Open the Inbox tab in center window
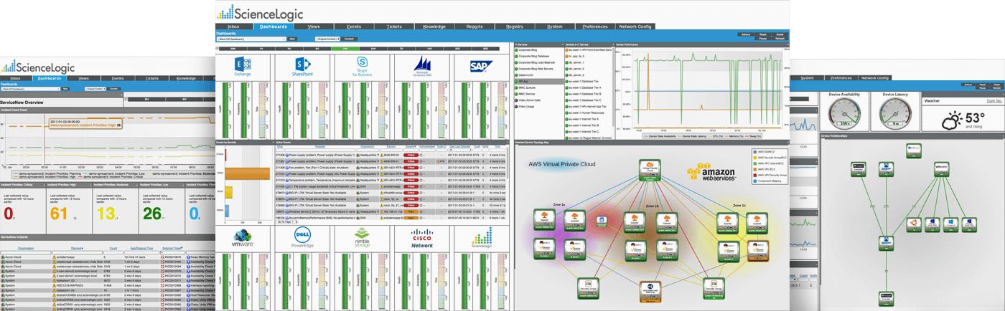This screenshot has width=1005, height=311. tap(234, 27)
